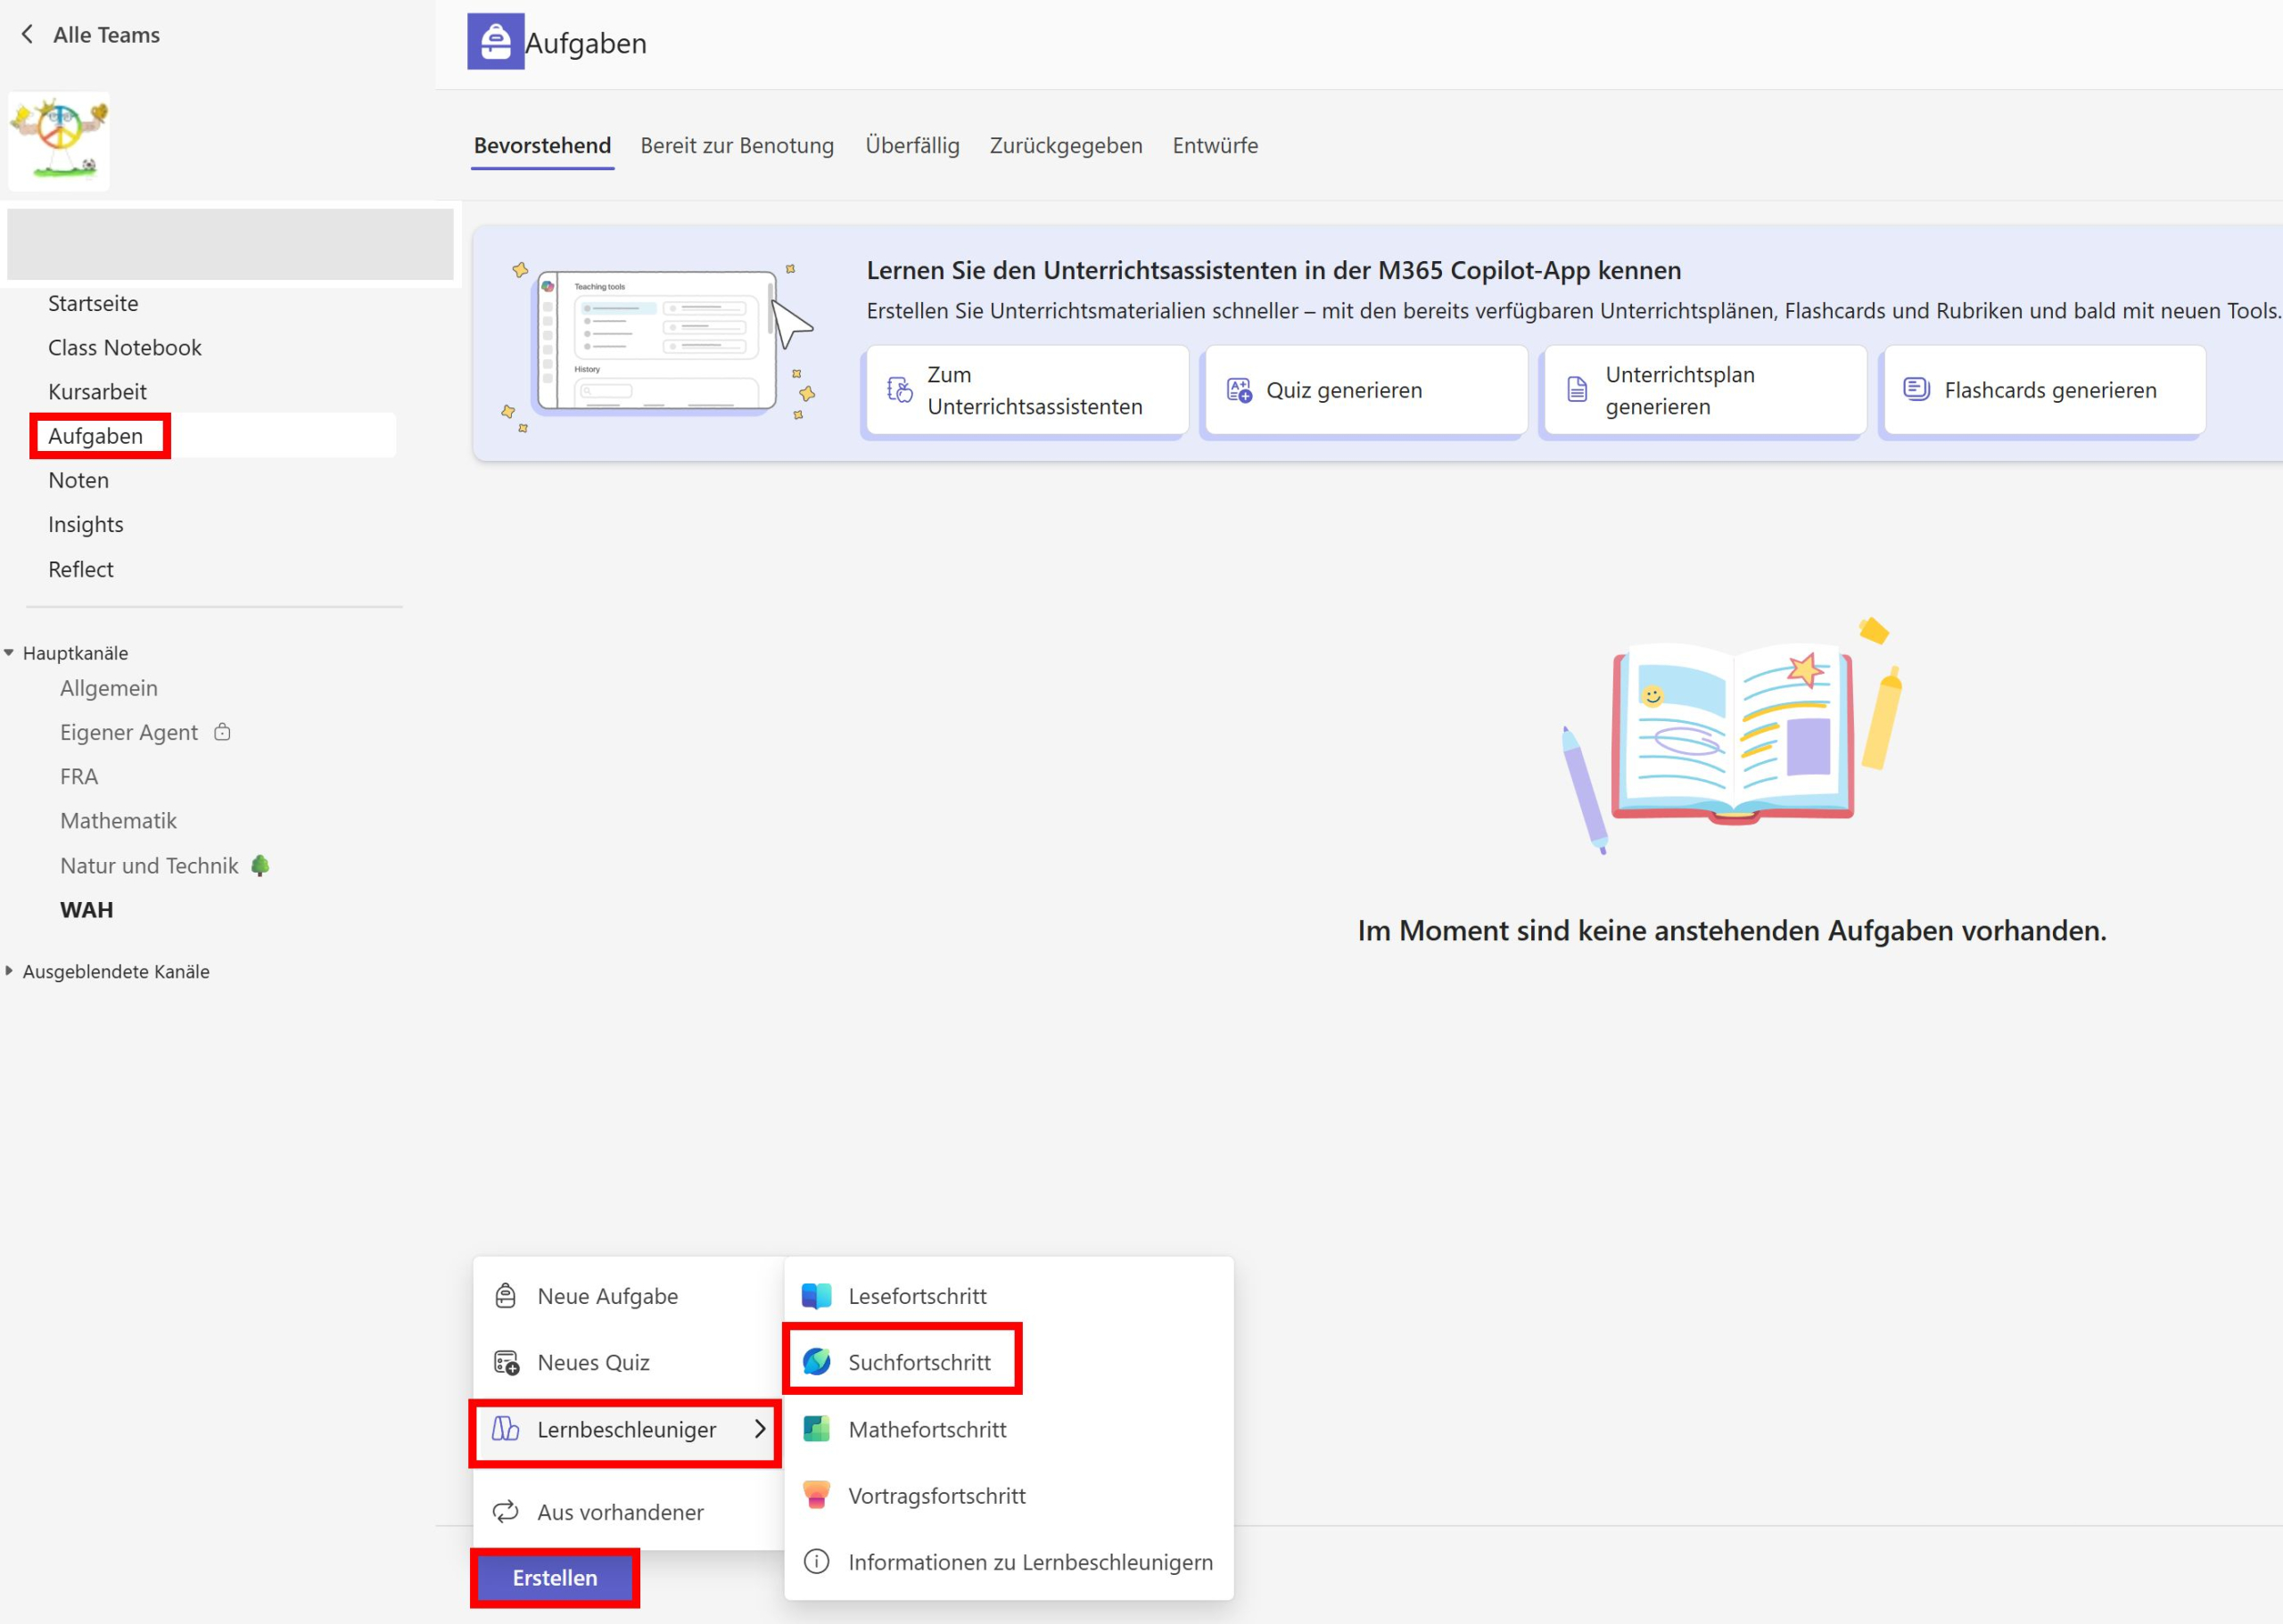Select Aus vorhandener menu entry
The width and height of the screenshot is (2283, 1624).
619,1512
